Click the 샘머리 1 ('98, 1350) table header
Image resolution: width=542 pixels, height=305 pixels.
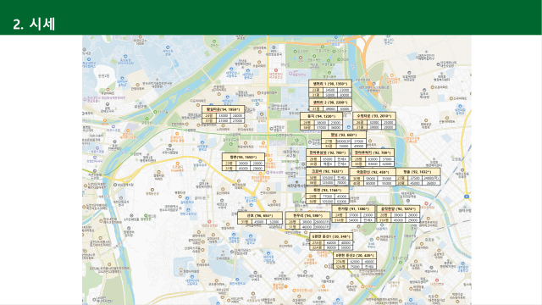(x=329, y=83)
